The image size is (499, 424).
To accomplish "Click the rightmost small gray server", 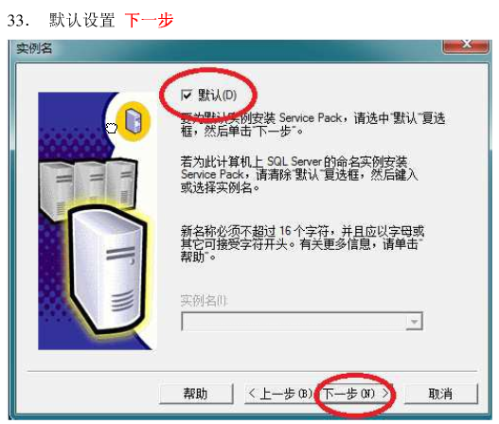I will 122,184.
